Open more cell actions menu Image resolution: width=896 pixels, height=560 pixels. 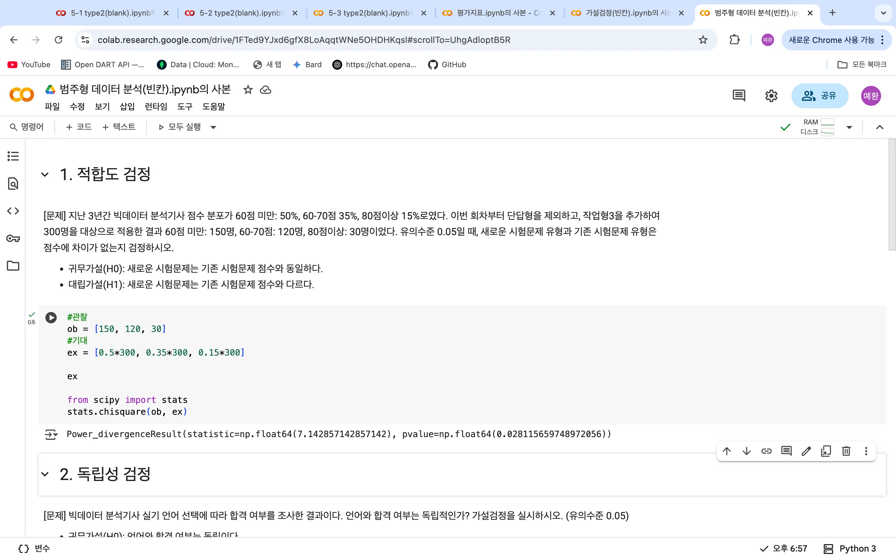[866, 451]
